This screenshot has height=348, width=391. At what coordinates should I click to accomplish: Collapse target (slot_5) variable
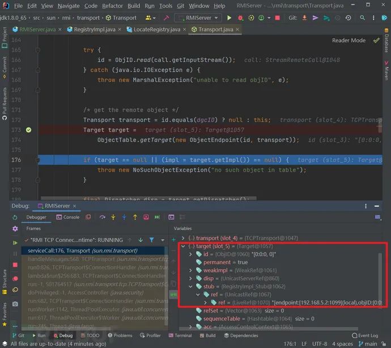(183, 246)
